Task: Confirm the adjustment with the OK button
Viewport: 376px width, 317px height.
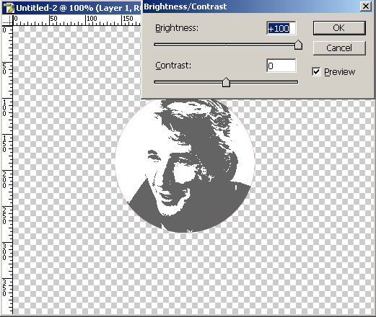Action: point(339,28)
